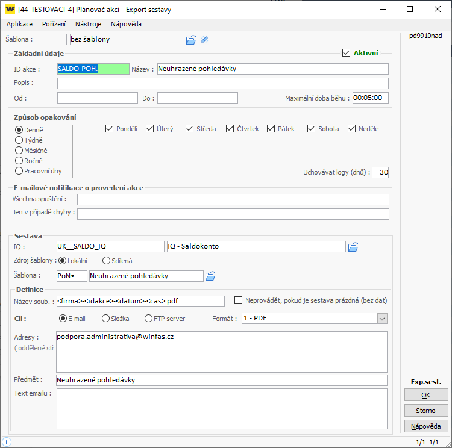Choose Složka as export target
Image resolution: width=452 pixels, height=448 pixels.
[106, 319]
